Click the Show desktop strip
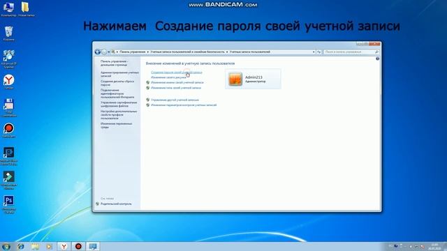This screenshot has height=251, width=447. coord(445,246)
